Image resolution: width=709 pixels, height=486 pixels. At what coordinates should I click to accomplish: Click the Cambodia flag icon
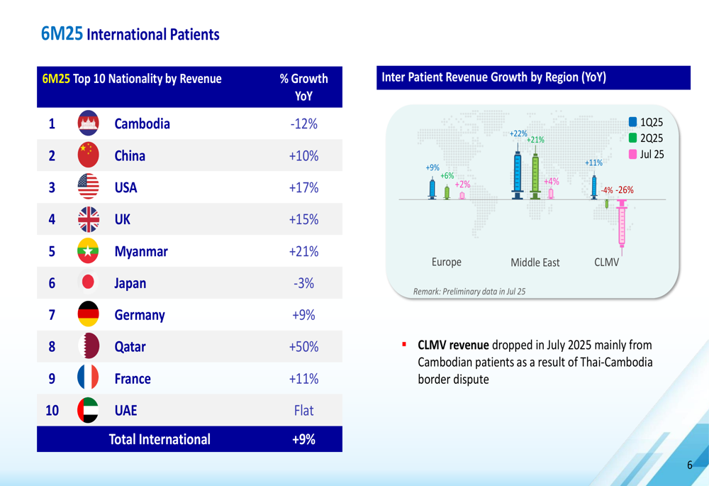(x=88, y=123)
